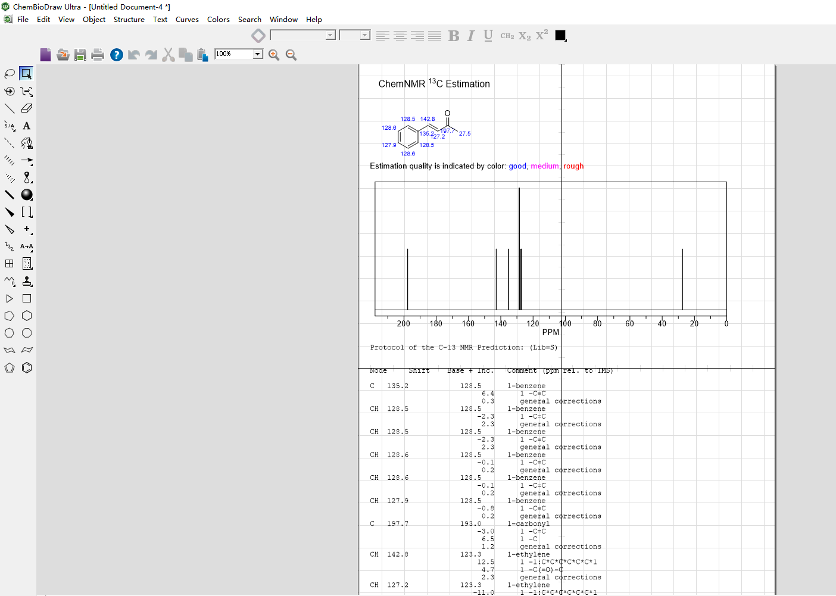The image size is (836, 596).
Task: Select the Orbital sphere tool
Action: coord(27,195)
